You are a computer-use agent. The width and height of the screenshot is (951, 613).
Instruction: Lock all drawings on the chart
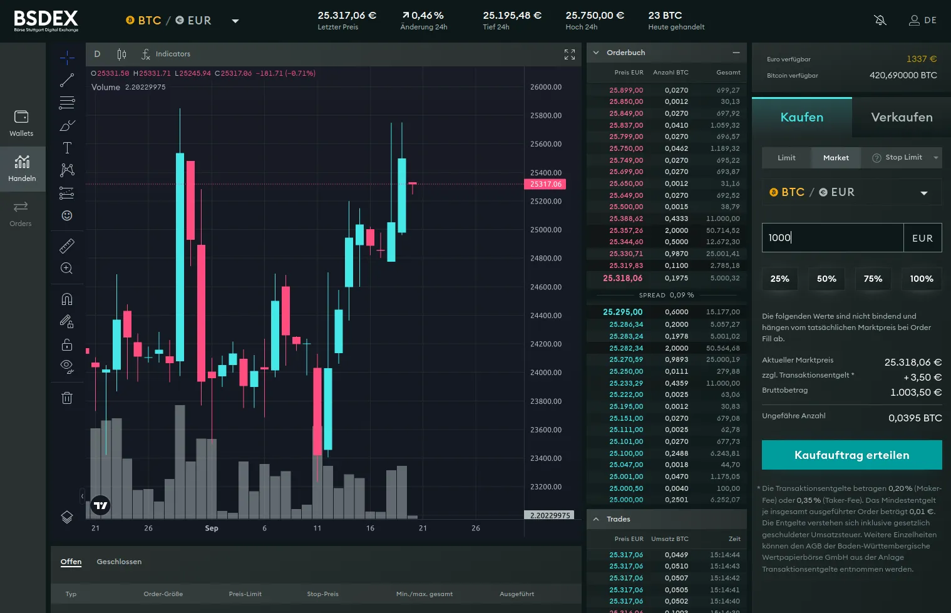point(67,344)
